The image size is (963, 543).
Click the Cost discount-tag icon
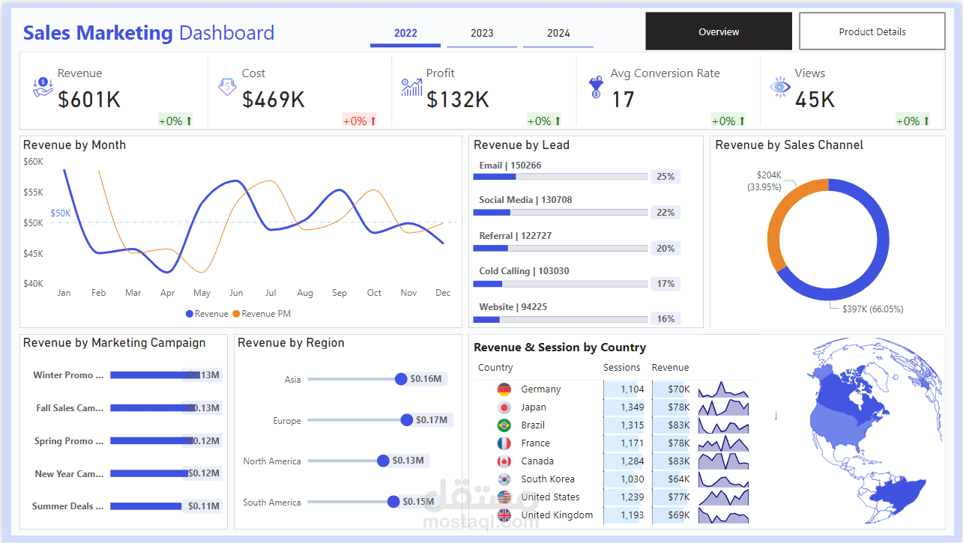[x=227, y=86]
